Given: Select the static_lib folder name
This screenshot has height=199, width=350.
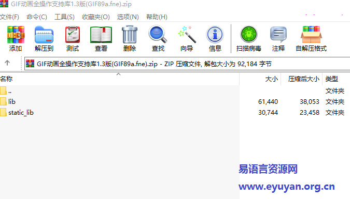Looking at the screenshot, I should 21,112.
